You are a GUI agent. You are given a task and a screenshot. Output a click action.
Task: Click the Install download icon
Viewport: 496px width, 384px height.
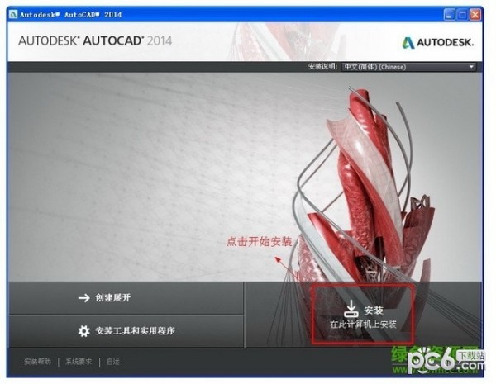coord(351,309)
